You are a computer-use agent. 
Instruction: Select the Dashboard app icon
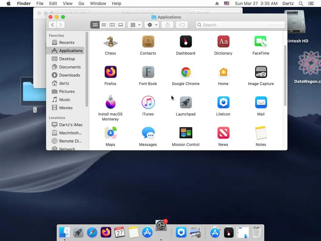186,42
